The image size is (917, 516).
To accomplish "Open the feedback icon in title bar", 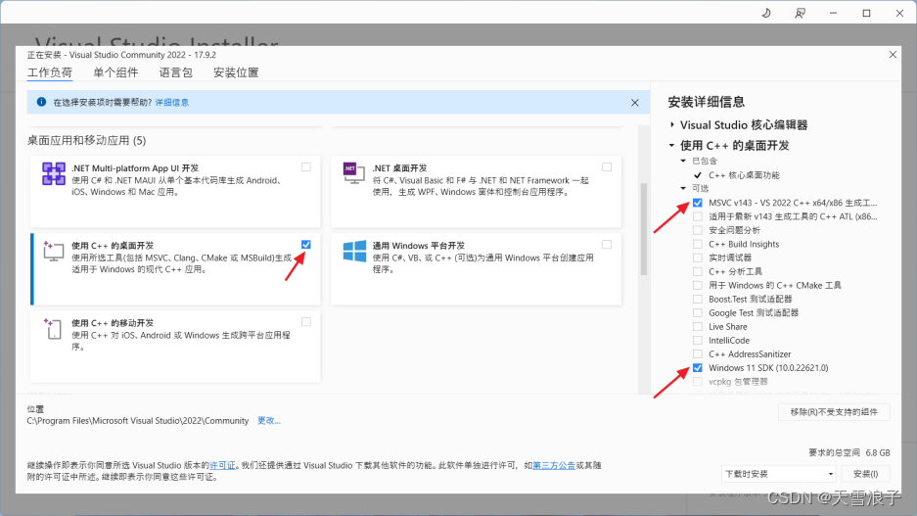I will 800,13.
